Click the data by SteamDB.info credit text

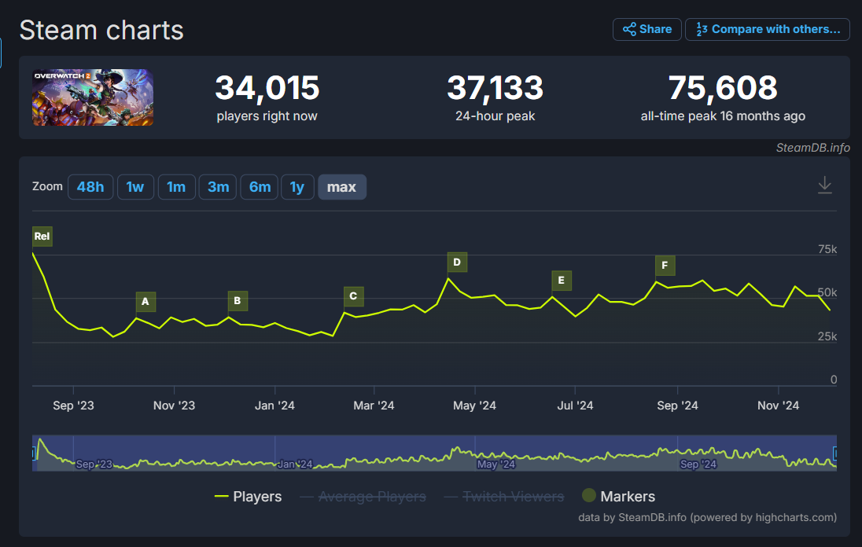point(708,517)
